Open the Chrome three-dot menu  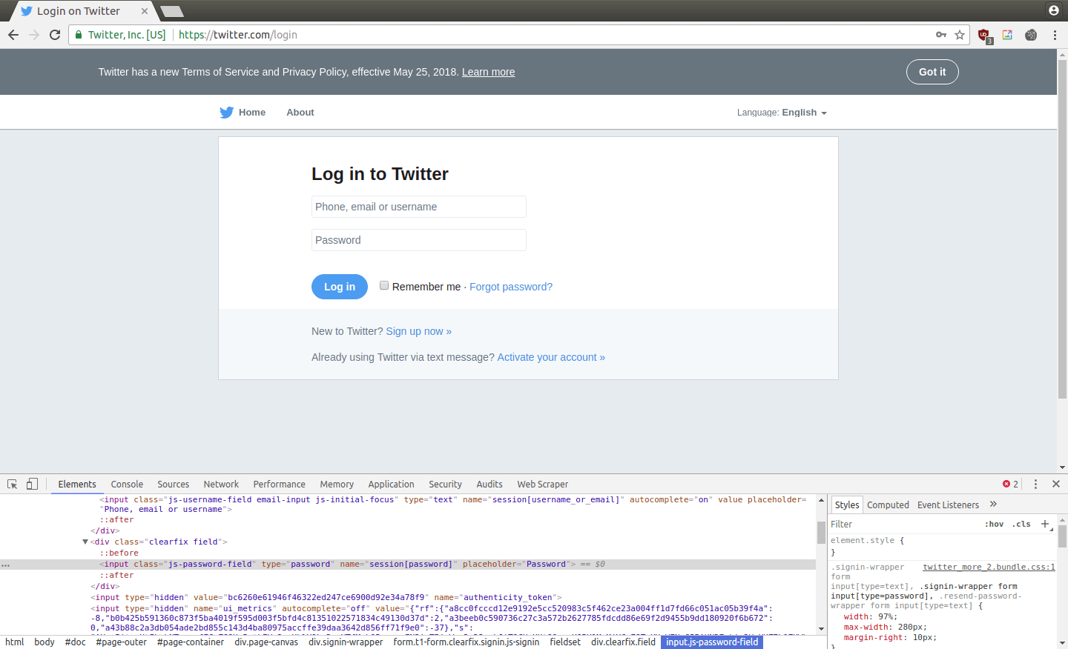point(1055,35)
